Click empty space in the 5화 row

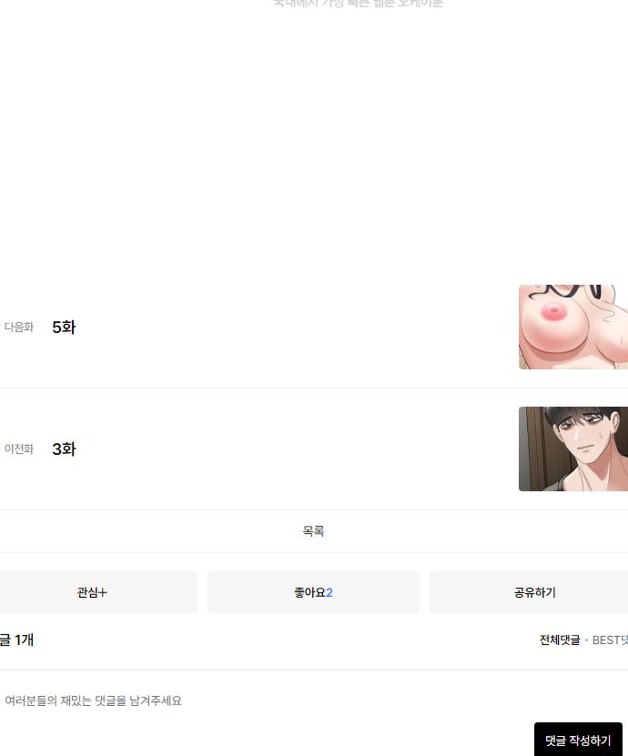click(289, 328)
